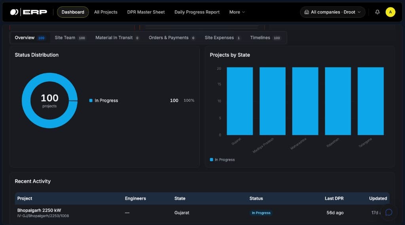
Task: Open All Projects page
Action: [x=106, y=12]
